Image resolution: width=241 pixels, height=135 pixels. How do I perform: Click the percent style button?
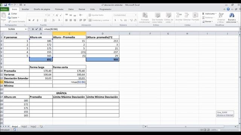pos(121,20)
